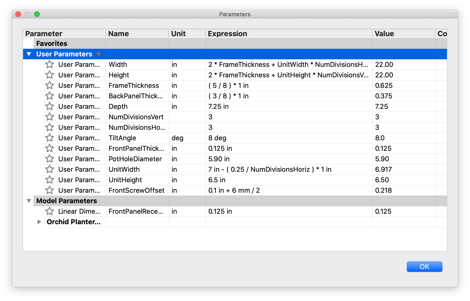This screenshot has height=301, width=470.
Task: Click the plus icon to add a user parameter
Action: click(99, 53)
